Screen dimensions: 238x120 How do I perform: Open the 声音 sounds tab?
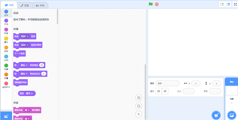coord(40,6)
